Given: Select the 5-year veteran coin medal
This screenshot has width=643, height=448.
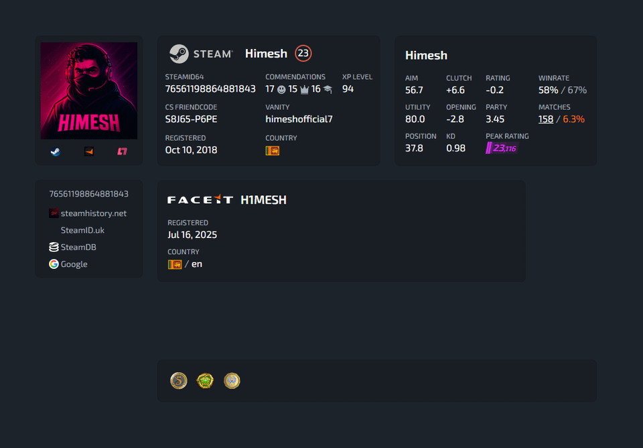Looking at the screenshot, I should 178,381.
